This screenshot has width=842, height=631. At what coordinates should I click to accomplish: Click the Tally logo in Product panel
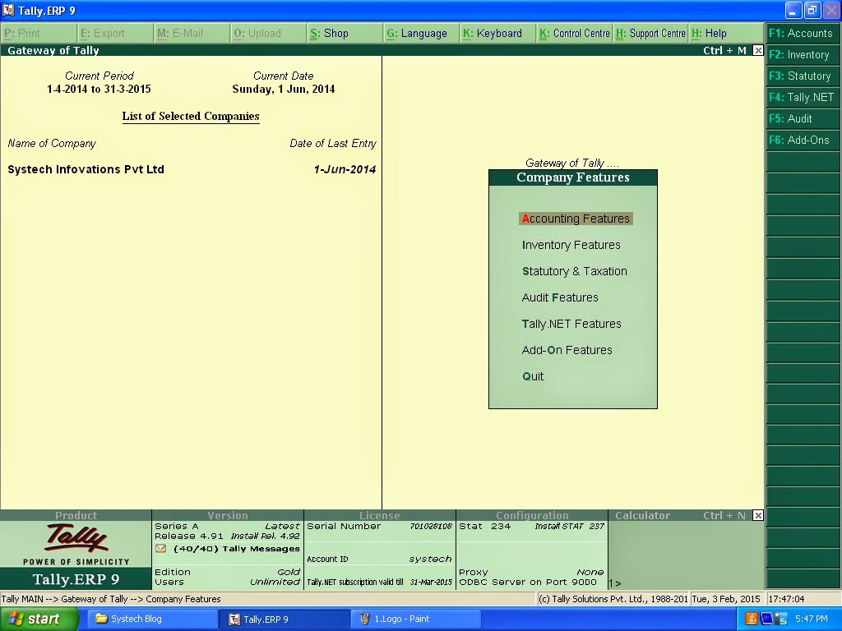pyautogui.click(x=76, y=538)
